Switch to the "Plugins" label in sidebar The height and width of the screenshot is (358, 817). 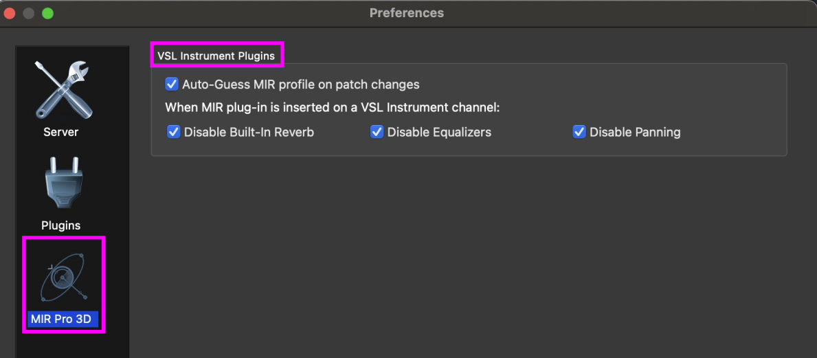(61, 225)
